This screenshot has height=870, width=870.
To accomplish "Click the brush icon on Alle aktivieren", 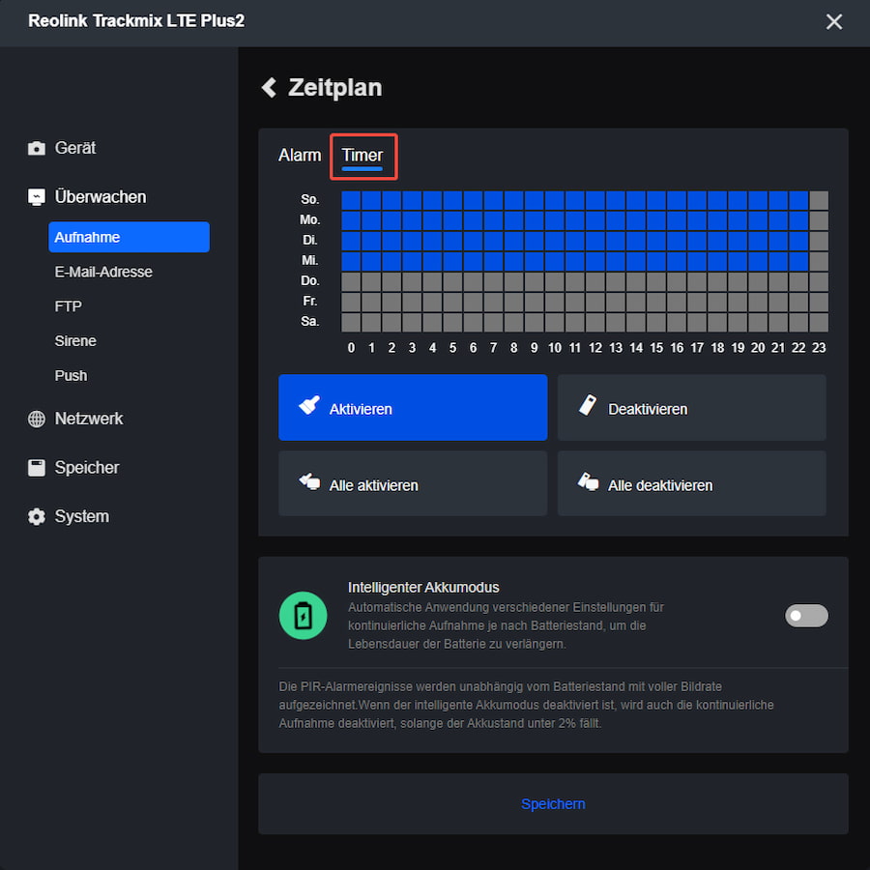I will [309, 481].
